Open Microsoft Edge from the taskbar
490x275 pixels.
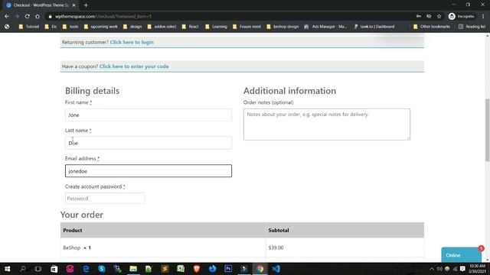point(86,269)
